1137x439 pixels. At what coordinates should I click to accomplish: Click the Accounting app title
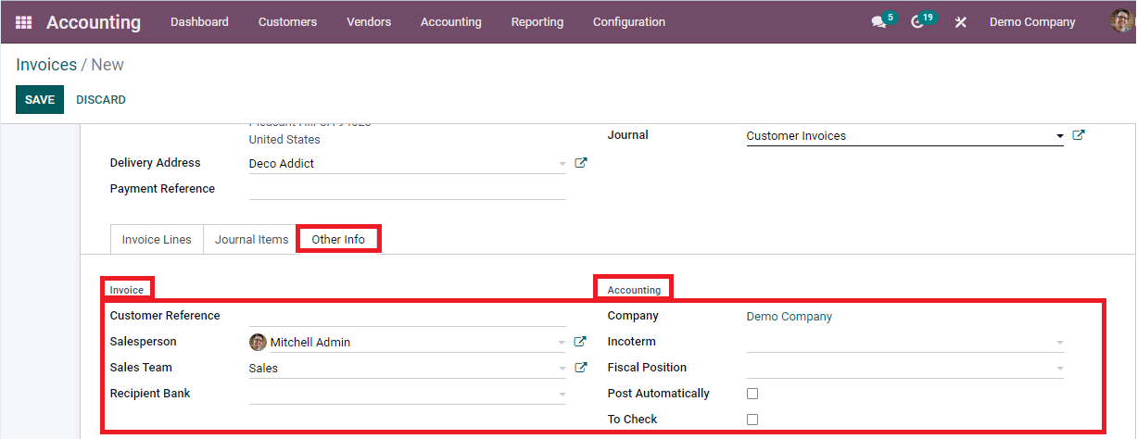click(94, 22)
